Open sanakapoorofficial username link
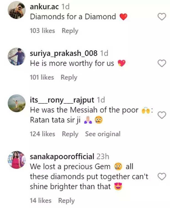 (62, 157)
